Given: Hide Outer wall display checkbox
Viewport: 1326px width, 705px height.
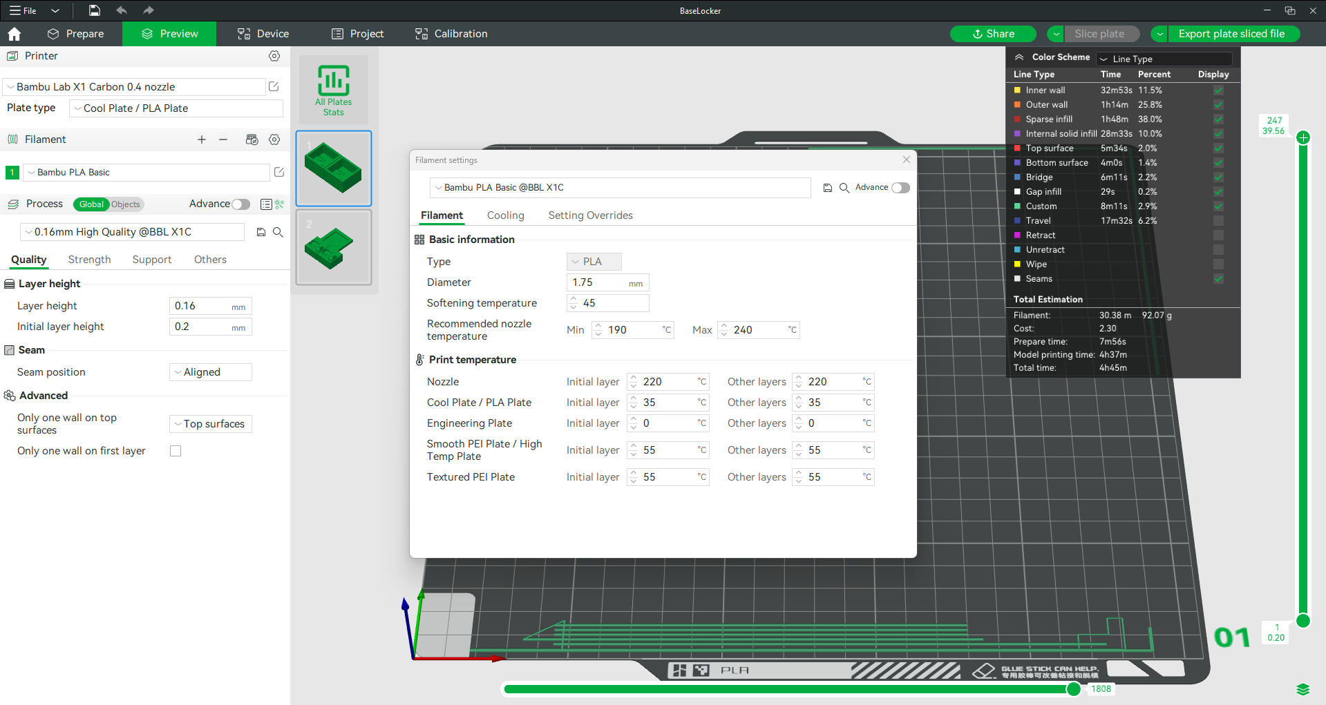Looking at the screenshot, I should click(x=1218, y=105).
